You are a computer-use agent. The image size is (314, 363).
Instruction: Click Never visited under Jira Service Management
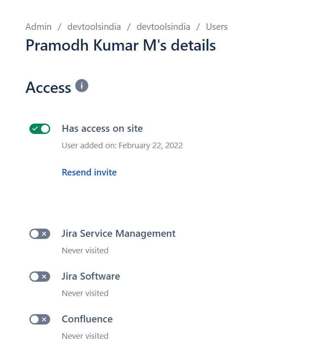[x=85, y=251]
